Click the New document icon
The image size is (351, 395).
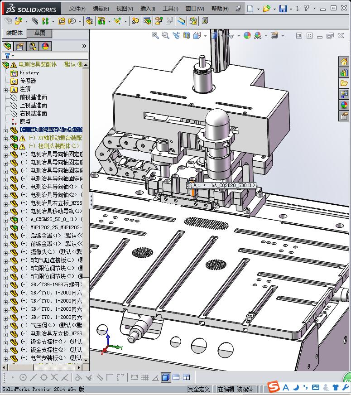pyautogui.click(x=250, y=9)
